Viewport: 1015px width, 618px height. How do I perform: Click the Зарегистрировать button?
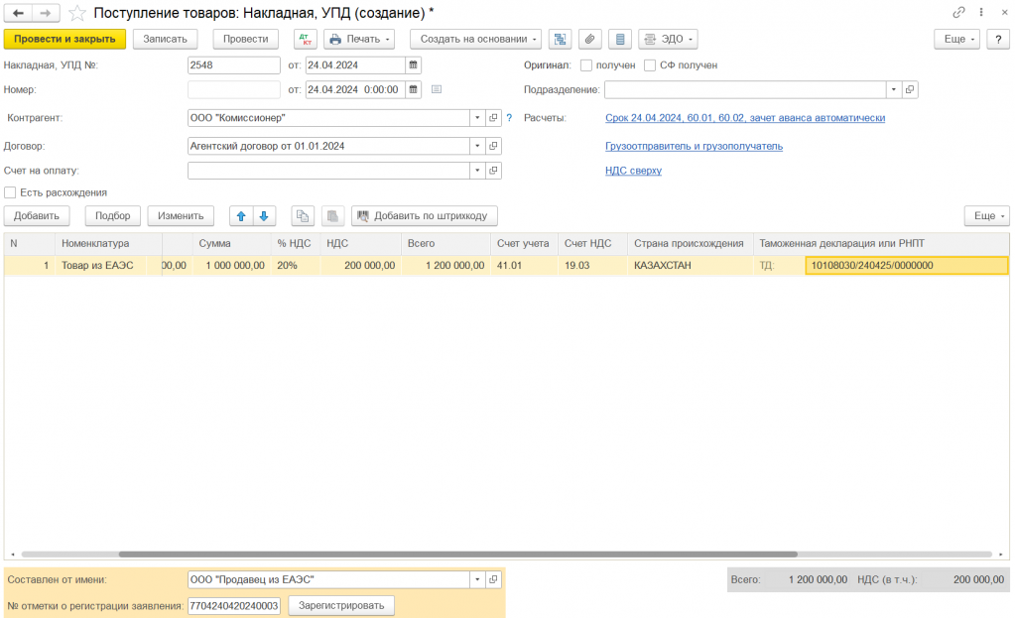(x=341, y=606)
